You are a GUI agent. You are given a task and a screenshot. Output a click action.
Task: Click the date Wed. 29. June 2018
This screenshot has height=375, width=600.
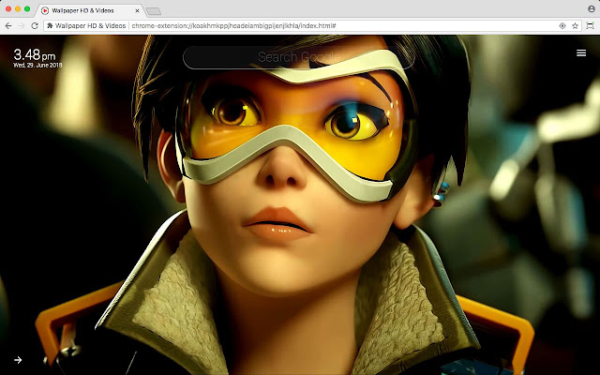[x=37, y=65]
